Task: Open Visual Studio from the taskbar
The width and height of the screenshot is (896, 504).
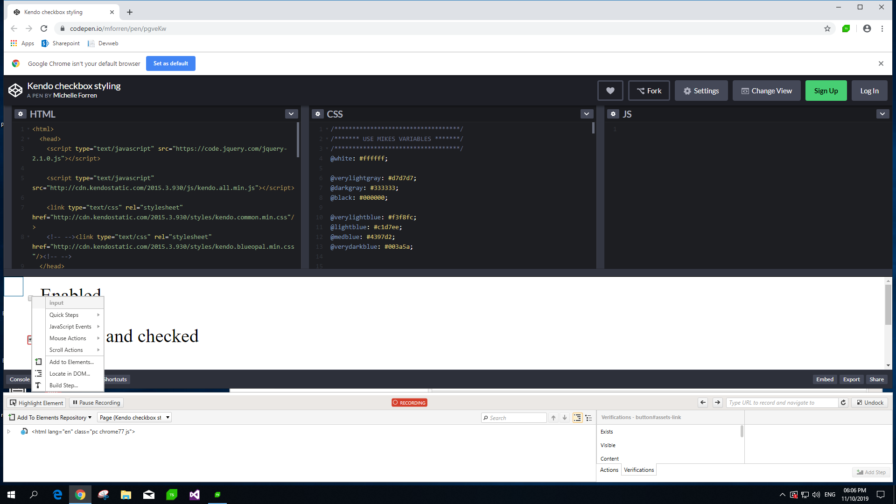Action: pos(195,495)
